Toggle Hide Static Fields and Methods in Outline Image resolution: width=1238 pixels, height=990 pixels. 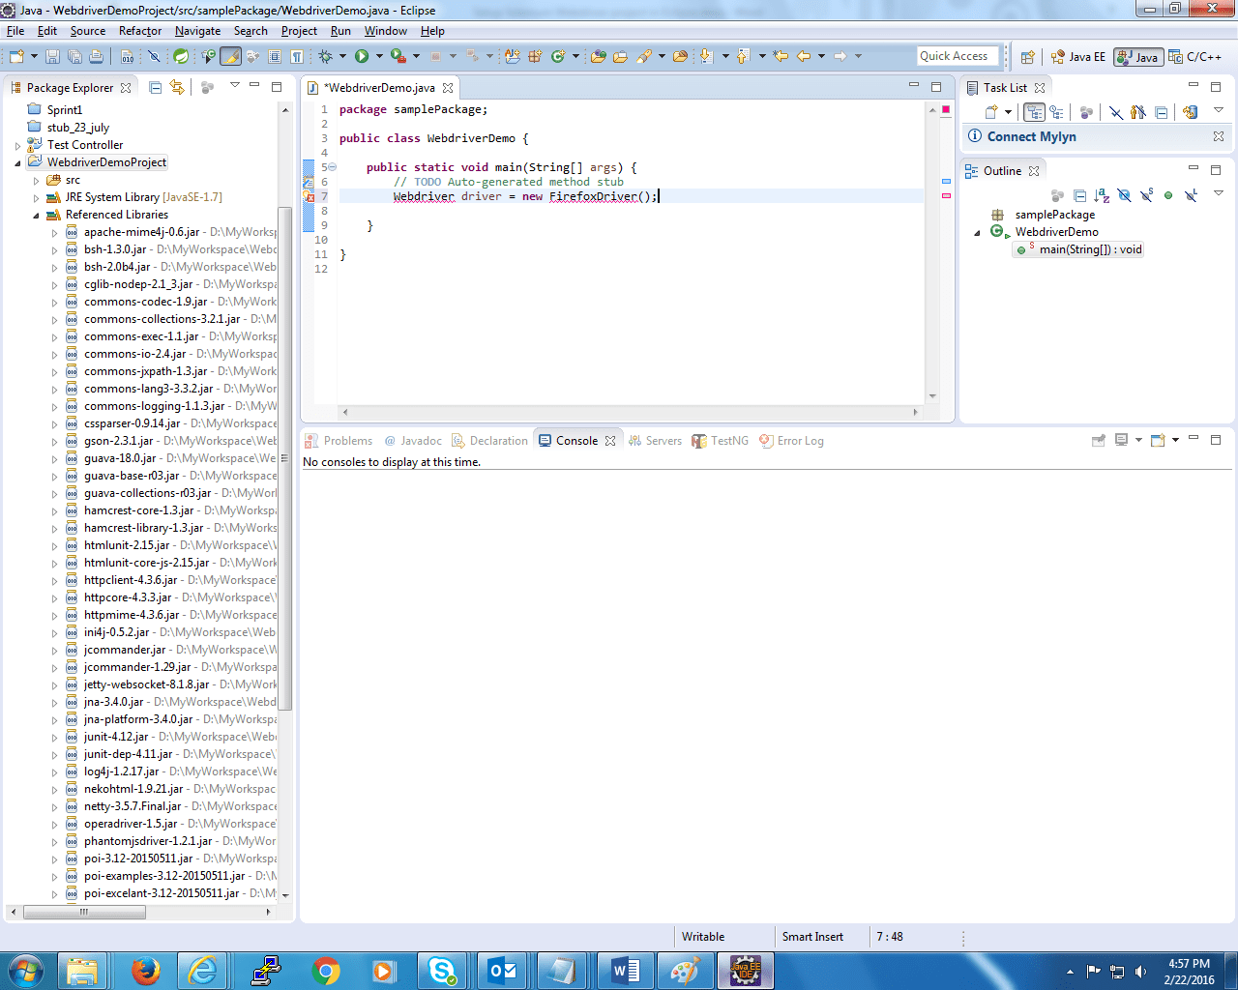click(1146, 196)
